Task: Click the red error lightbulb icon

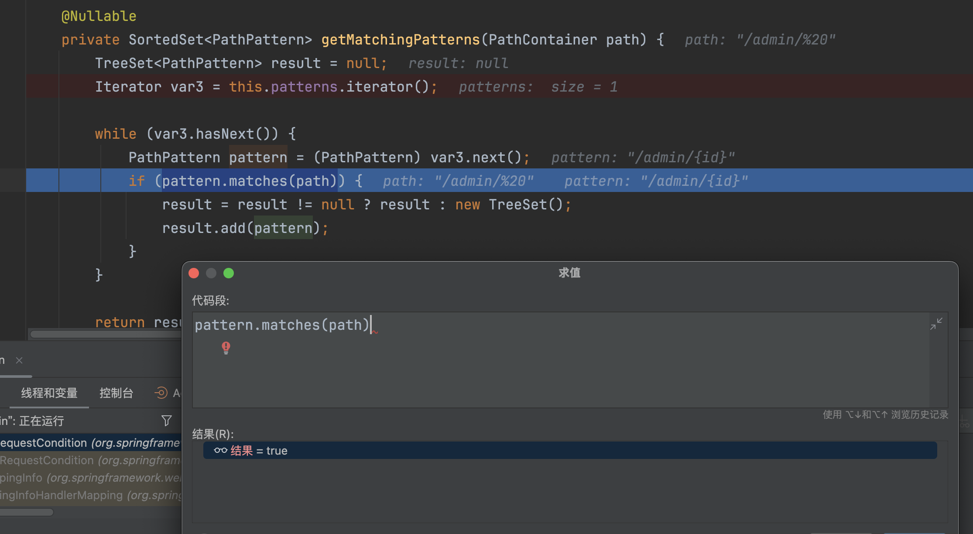Action: [226, 347]
